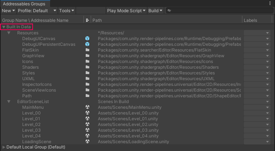Collapse the Built In Data group
Screen dimensions: 275x151
click(4, 27)
